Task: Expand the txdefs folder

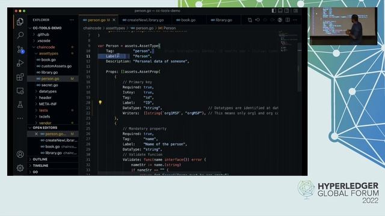Action: pos(45,116)
